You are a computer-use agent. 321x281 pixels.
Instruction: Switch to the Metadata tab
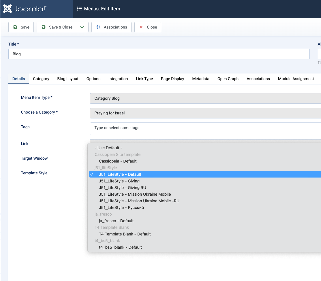point(201,79)
